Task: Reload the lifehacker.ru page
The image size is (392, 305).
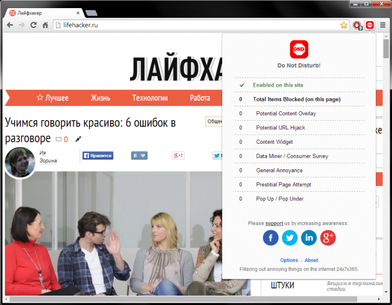Action: [34, 25]
